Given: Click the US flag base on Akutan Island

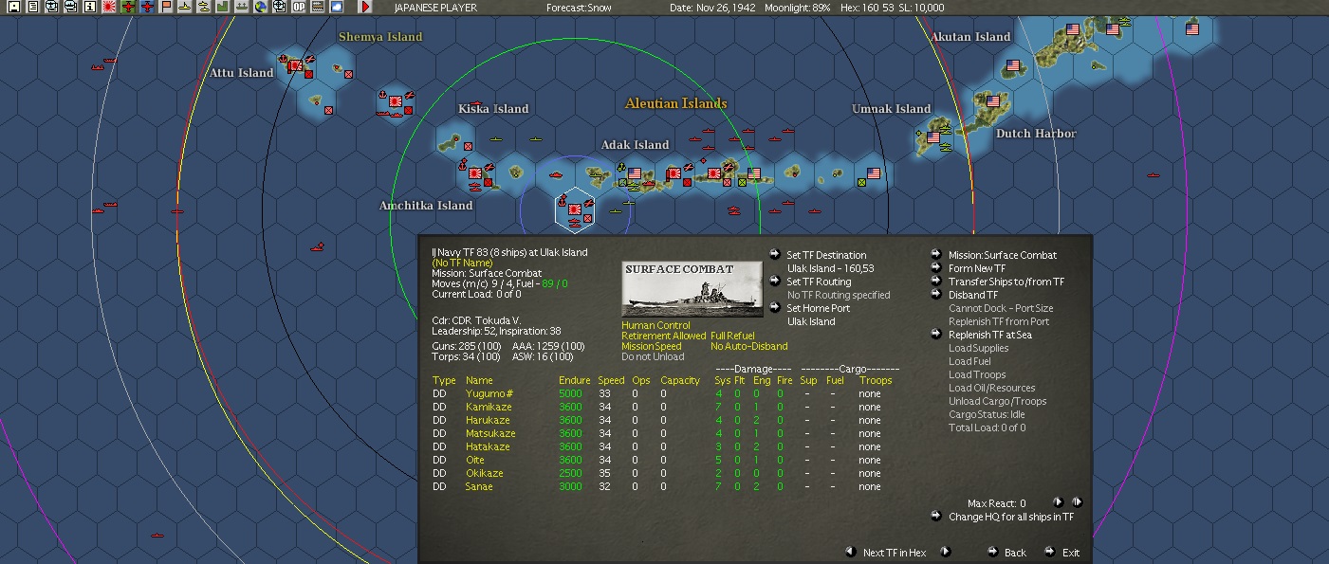Looking at the screenshot, I should (1012, 66).
